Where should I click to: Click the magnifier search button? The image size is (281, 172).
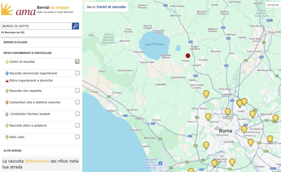(x=75, y=26)
